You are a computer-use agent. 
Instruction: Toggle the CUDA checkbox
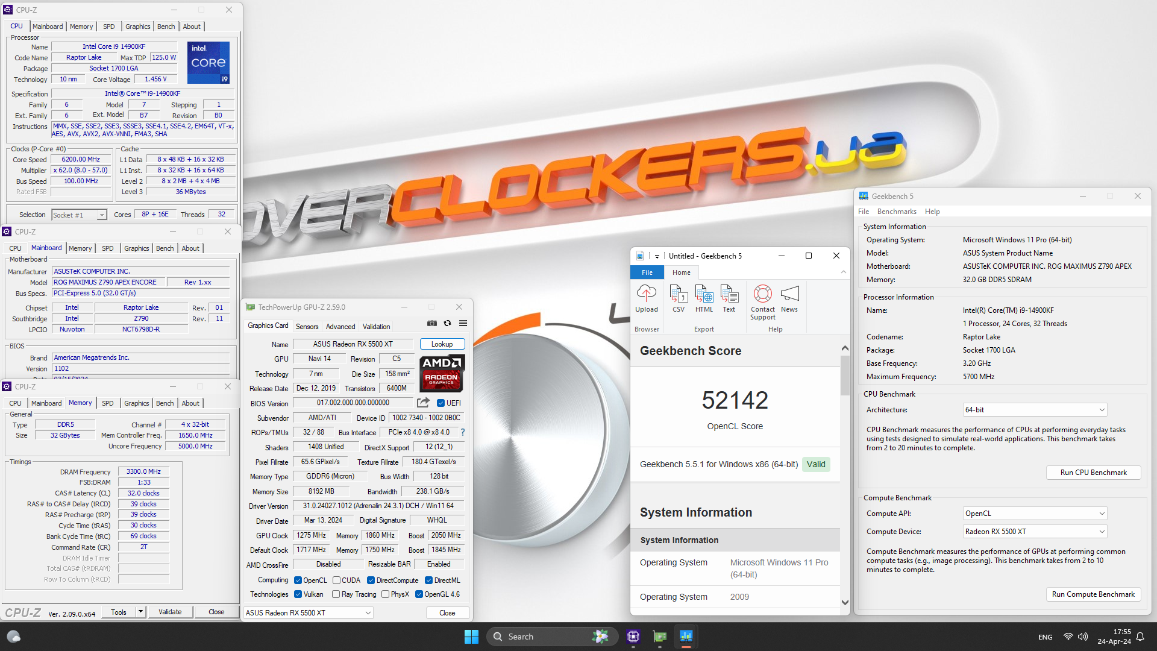(336, 580)
